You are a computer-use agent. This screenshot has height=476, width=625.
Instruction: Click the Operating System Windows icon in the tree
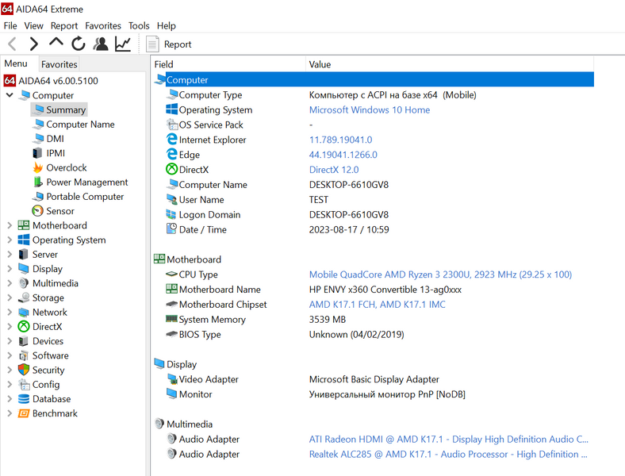[24, 240]
